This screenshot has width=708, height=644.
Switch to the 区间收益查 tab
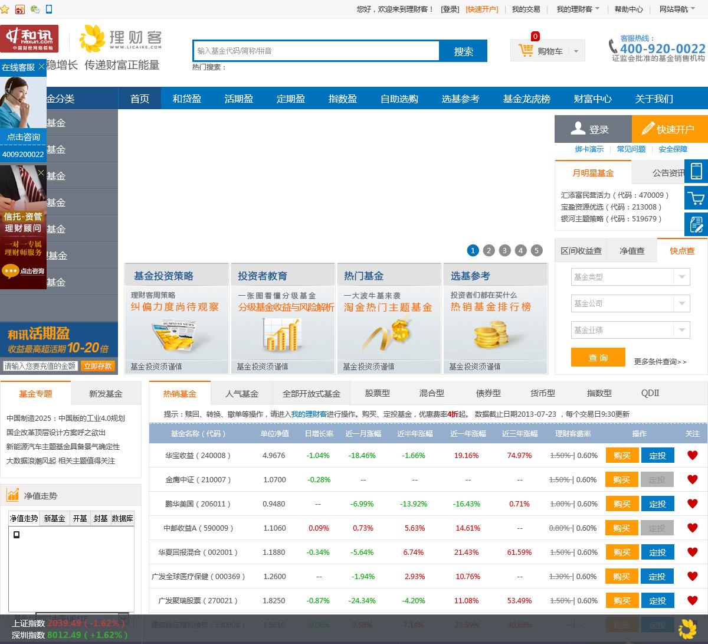(581, 251)
